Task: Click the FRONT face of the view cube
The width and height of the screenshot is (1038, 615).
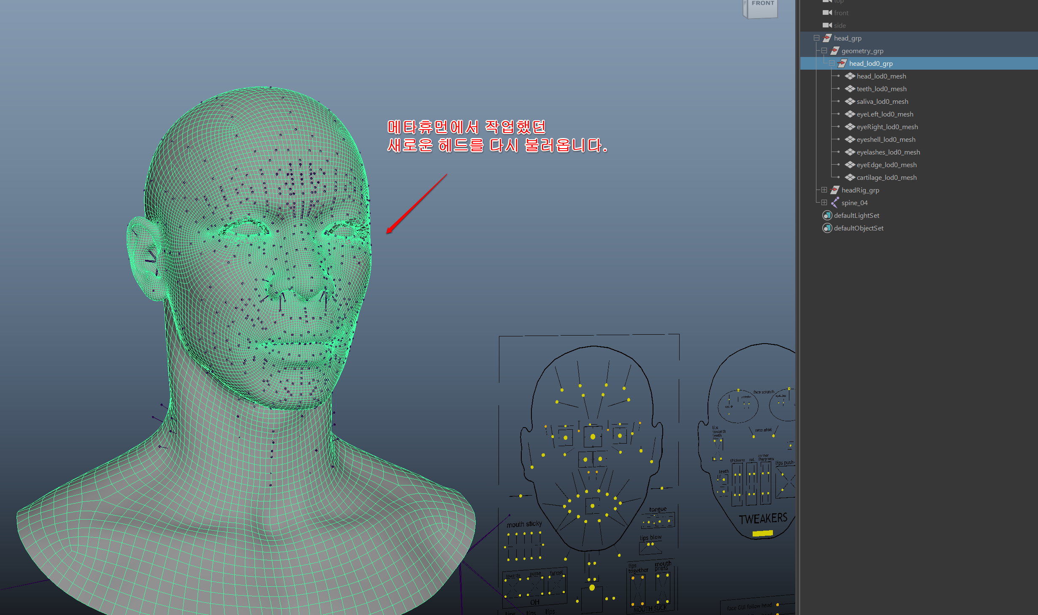Action: click(x=762, y=8)
